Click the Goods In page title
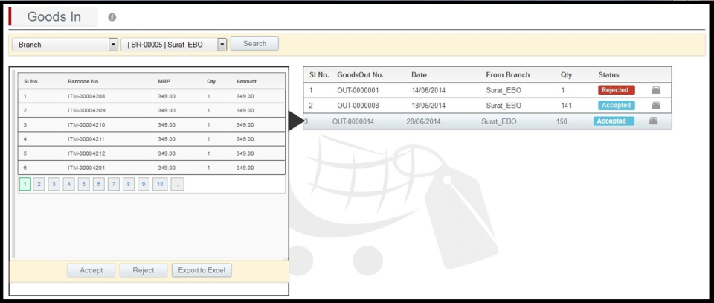 [x=54, y=17]
